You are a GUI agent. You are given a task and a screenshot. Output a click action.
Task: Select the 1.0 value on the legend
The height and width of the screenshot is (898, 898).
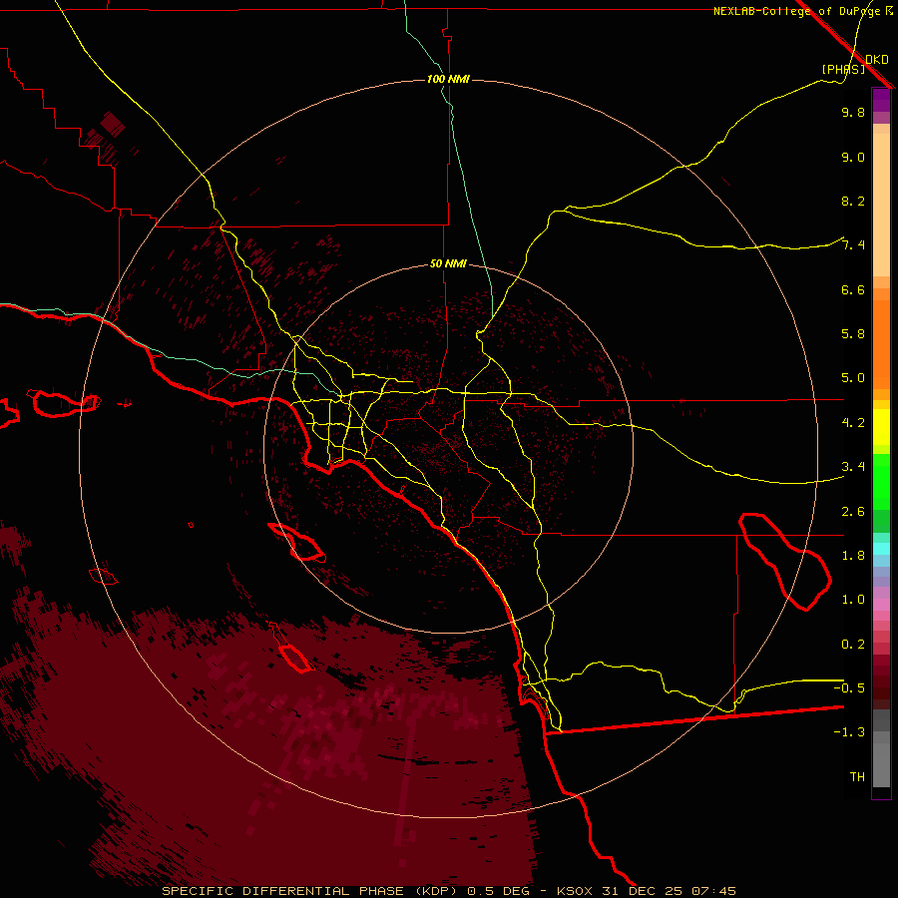point(853,600)
